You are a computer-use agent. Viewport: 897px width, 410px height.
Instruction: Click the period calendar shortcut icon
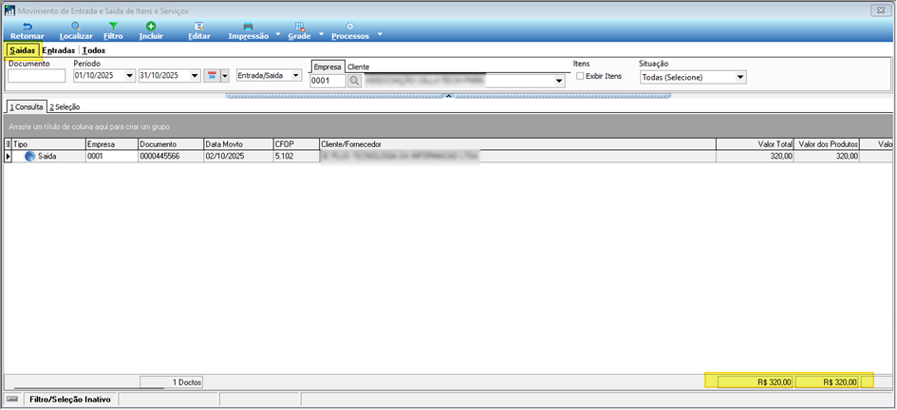212,76
